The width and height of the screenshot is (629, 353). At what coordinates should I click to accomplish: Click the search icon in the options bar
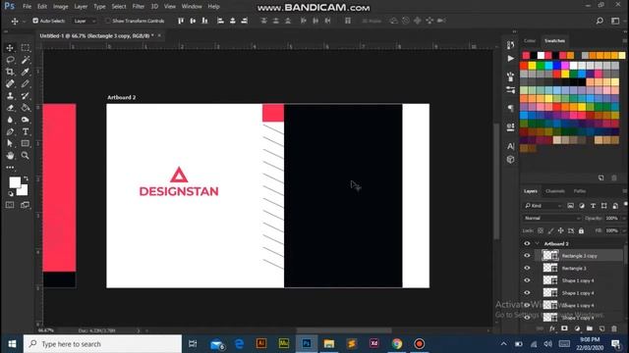(x=600, y=21)
